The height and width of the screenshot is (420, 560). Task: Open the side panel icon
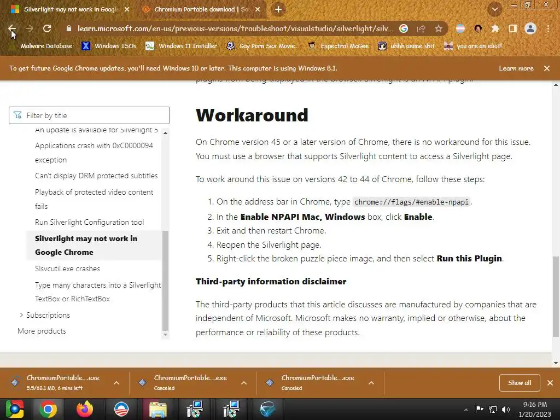click(x=513, y=28)
